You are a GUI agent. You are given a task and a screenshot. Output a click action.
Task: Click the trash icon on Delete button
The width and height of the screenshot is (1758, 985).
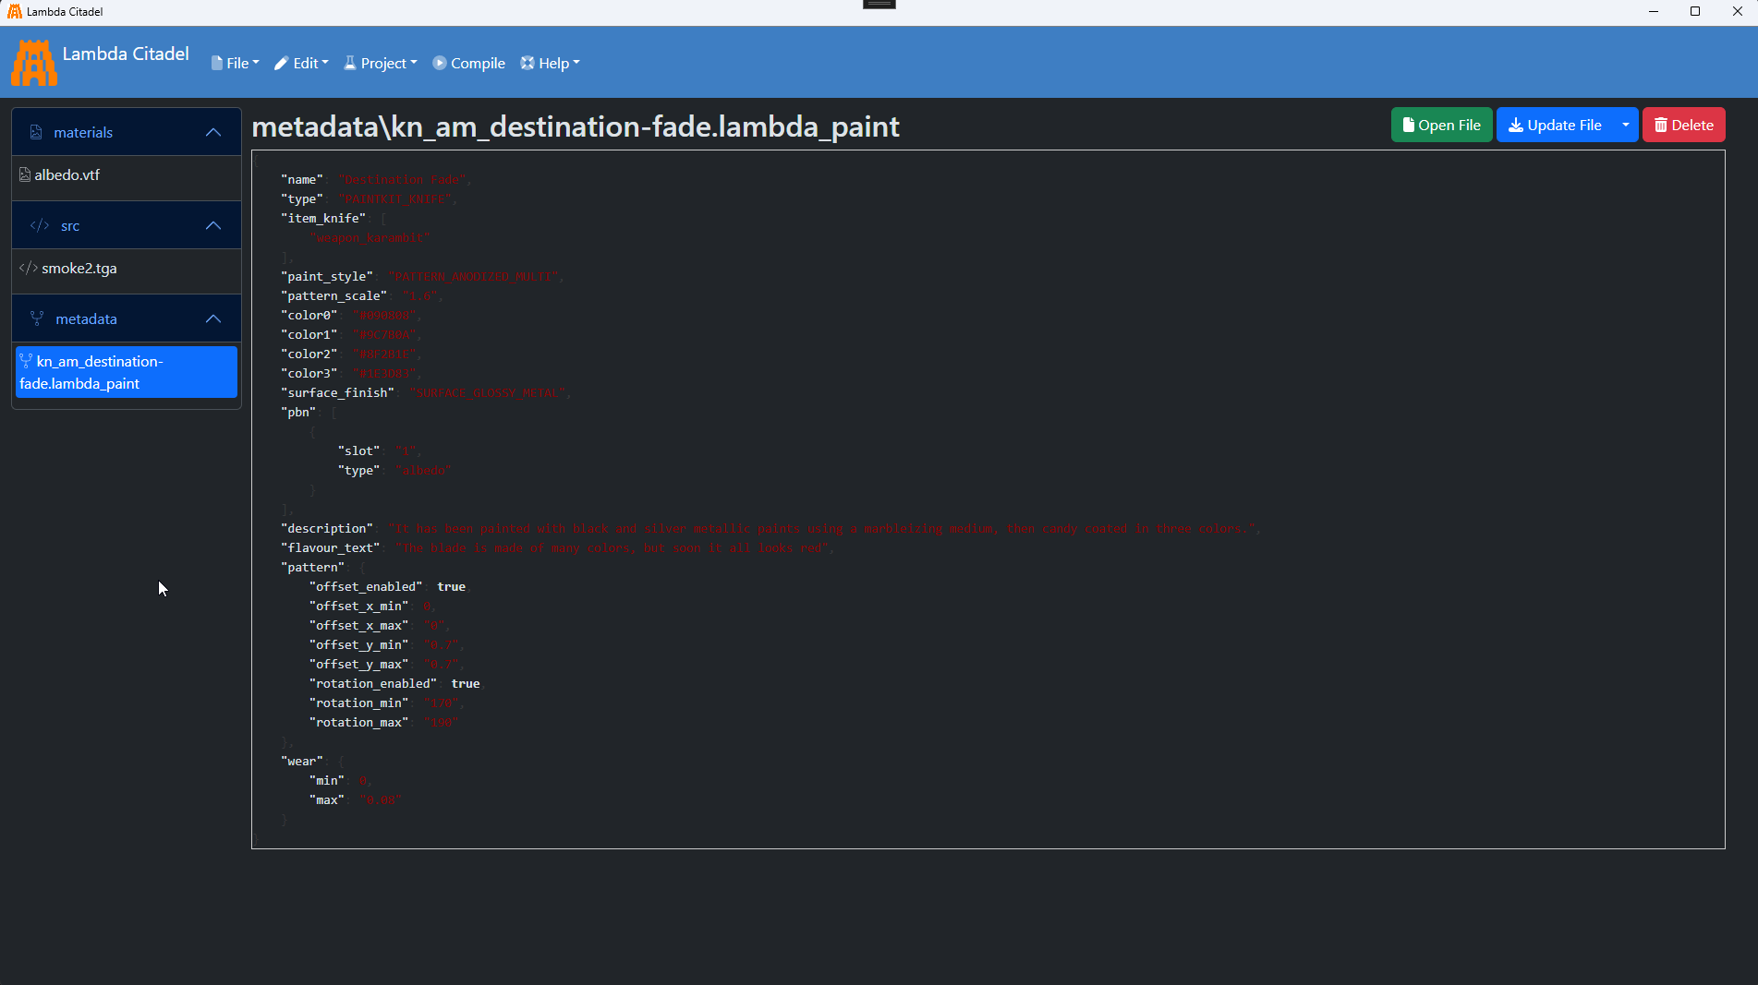click(1660, 126)
